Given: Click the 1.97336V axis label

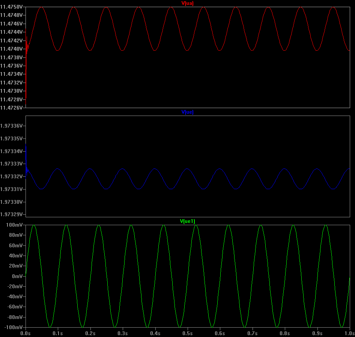Looking at the screenshot, I should [x=11, y=126].
